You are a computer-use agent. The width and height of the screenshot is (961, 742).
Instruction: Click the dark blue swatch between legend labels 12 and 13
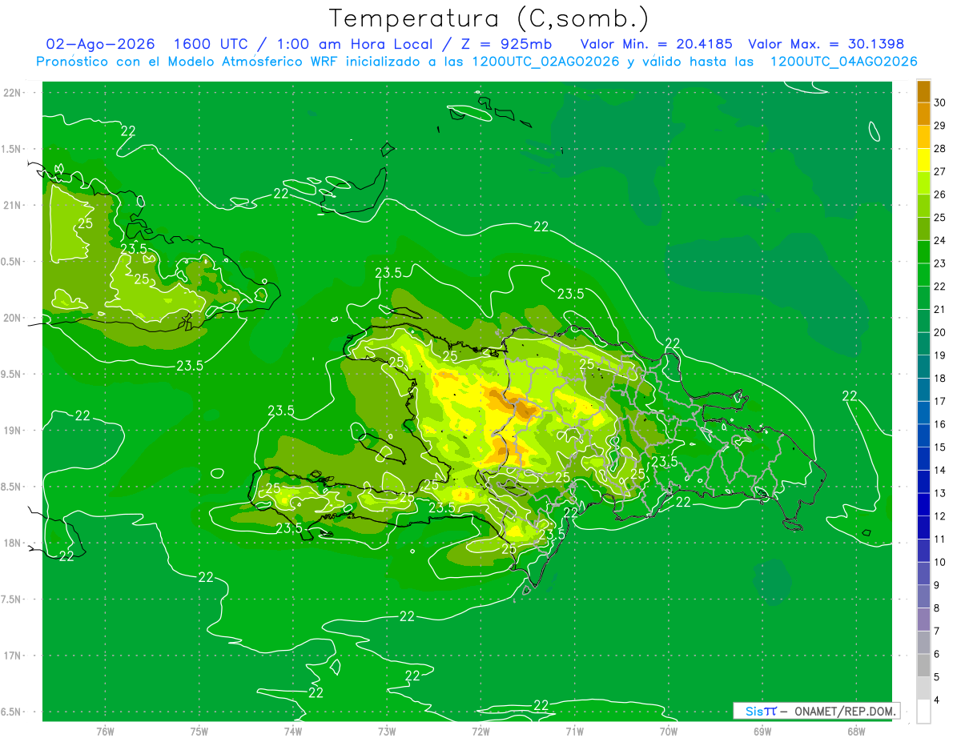(x=923, y=504)
